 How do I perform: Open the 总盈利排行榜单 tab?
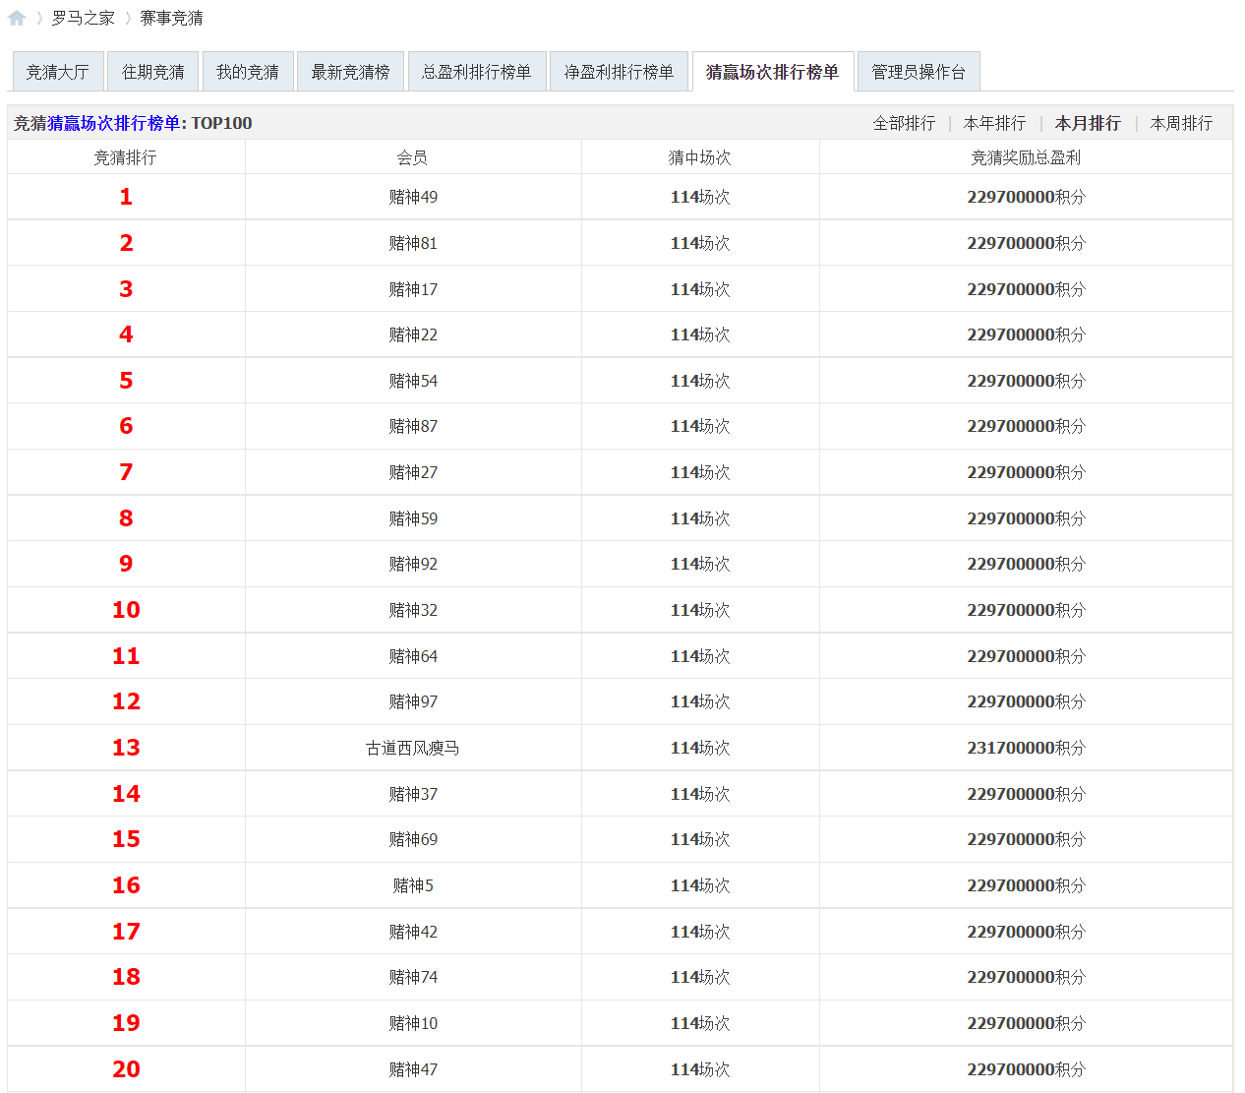476,72
